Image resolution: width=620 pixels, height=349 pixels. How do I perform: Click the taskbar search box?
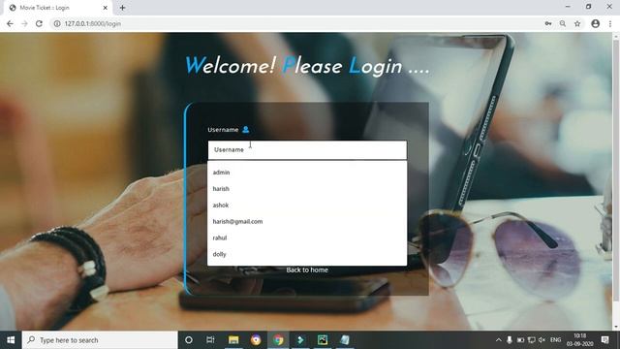pyautogui.click(x=100, y=340)
